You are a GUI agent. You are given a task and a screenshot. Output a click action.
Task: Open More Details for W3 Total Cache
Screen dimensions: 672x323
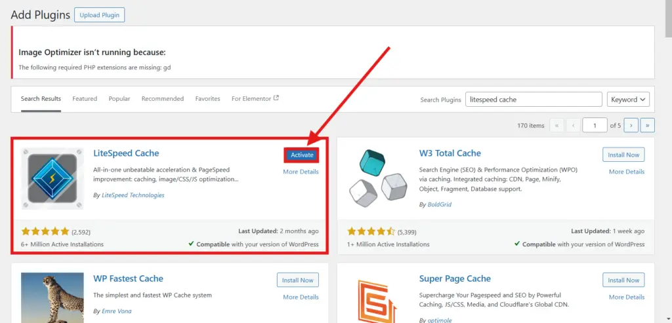(627, 172)
